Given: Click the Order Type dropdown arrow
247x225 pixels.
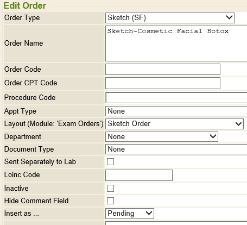Looking at the screenshot, I should point(229,17).
